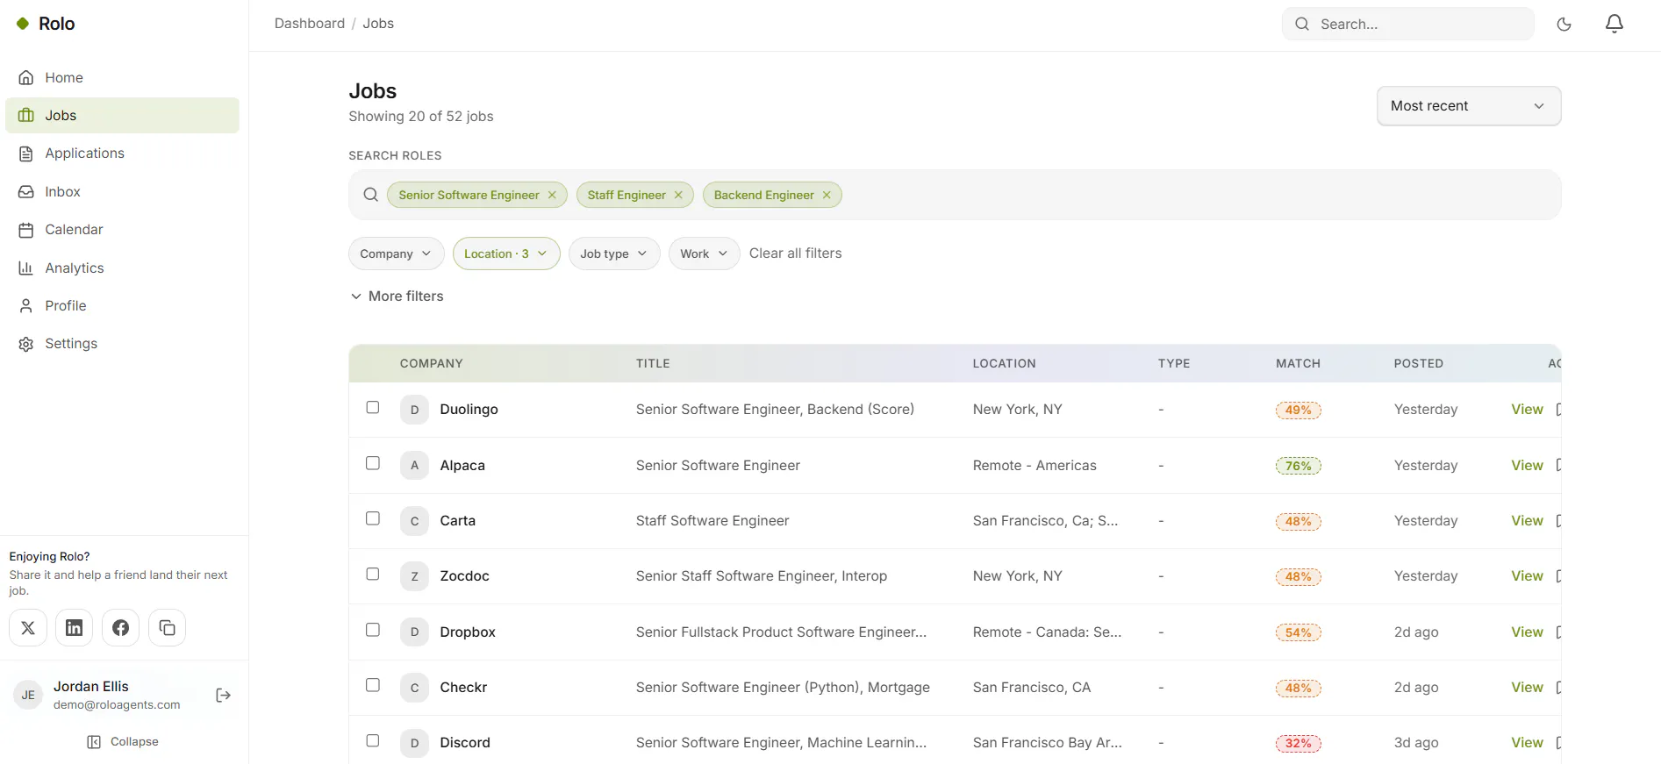Select the Duolingo job row checkbox
Screen dimensions: 1661x764
[x=373, y=408]
